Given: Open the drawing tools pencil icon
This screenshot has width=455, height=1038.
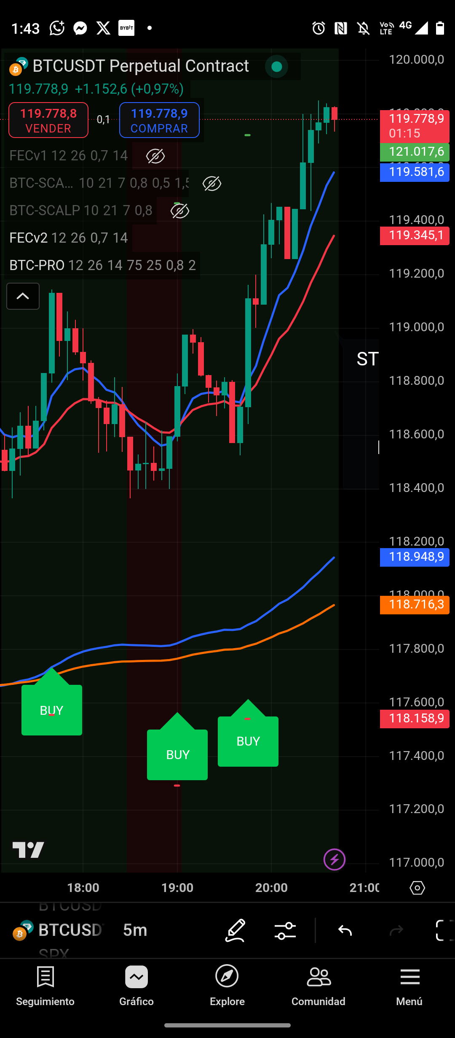Looking at the screenshot, I should click(x=235, y=930).
